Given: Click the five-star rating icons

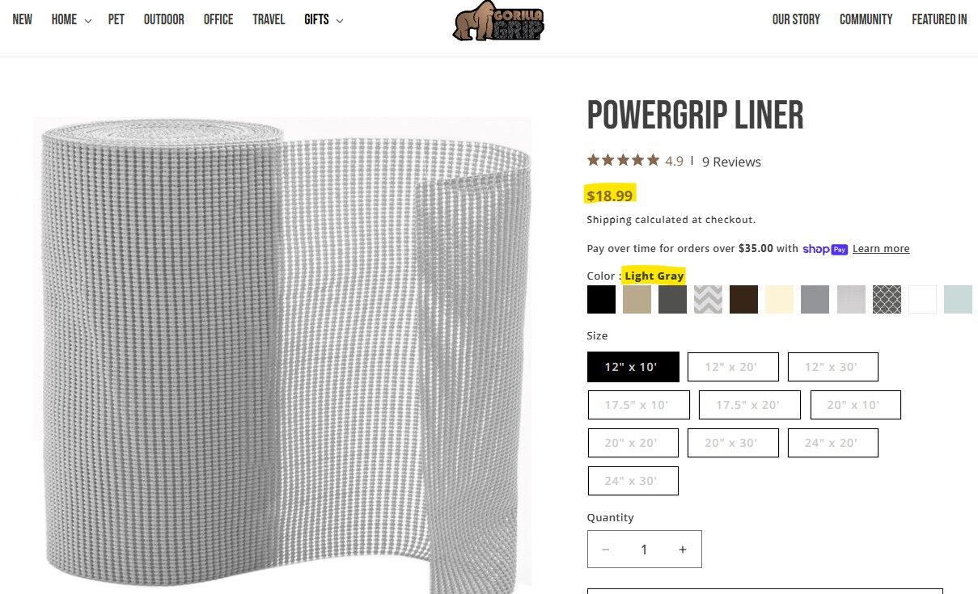Looking at the screenshot, I should coord(623,160).
